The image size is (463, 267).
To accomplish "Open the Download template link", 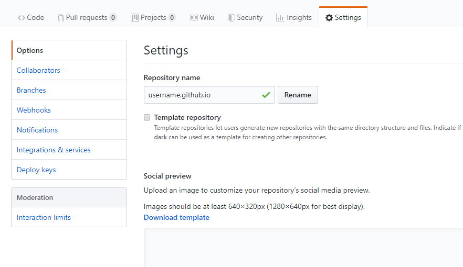I will coord(176,218).
